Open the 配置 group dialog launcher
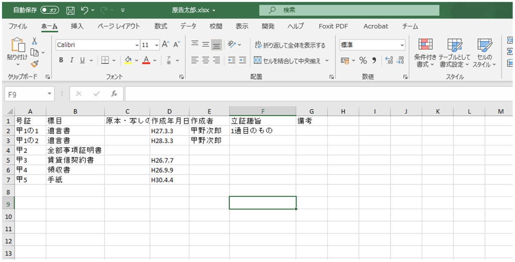The height and width of the screenshot is (262, 515). click(332, 77)
